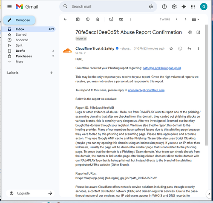Open the Snoozed folder

22,40
